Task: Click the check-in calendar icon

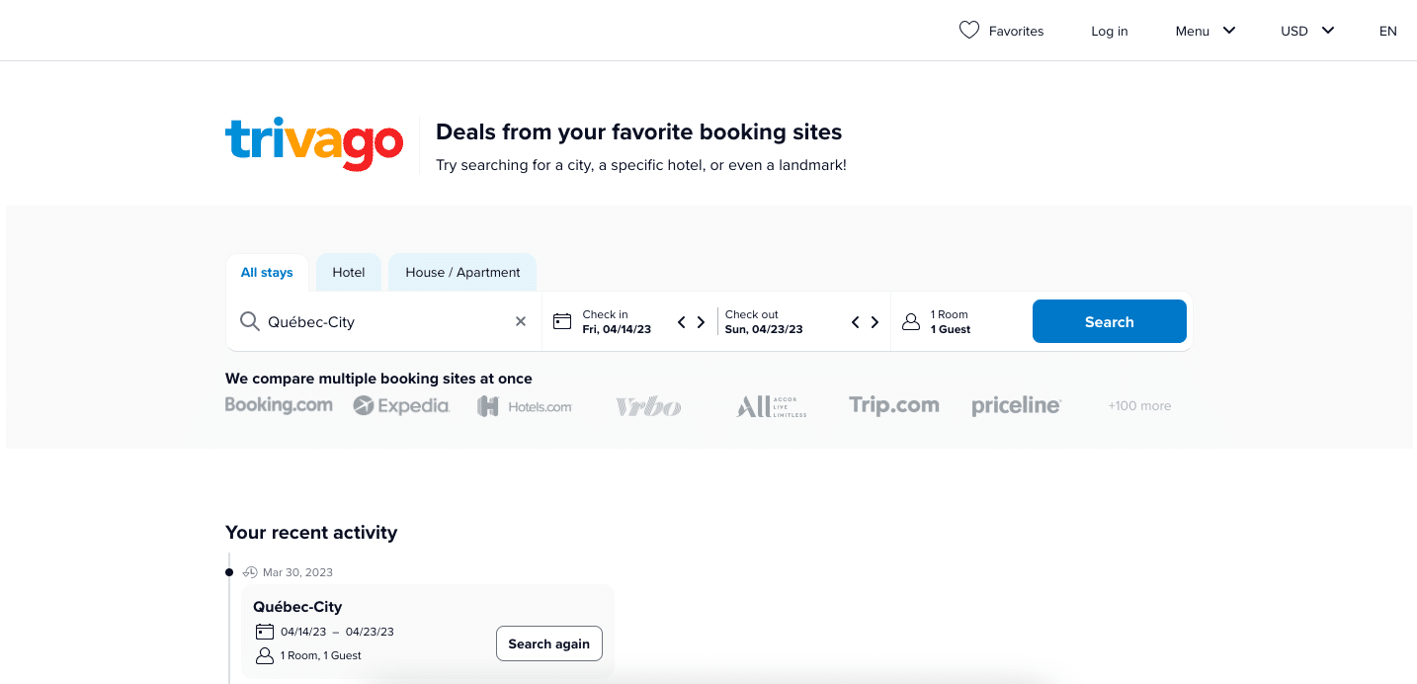Action: [561, 321]
